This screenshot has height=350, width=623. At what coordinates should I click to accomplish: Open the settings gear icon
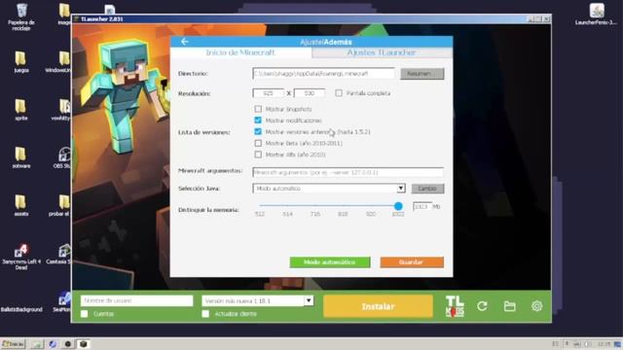(536, 306)
